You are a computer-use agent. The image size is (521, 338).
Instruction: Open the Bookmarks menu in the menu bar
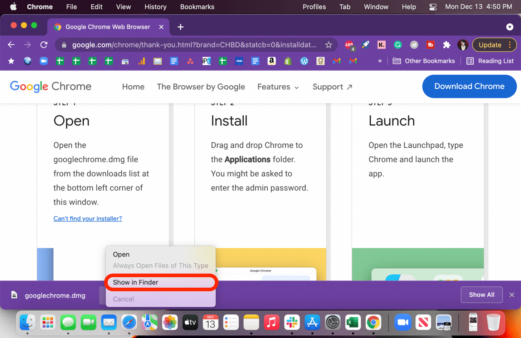(x=197, y=7)
